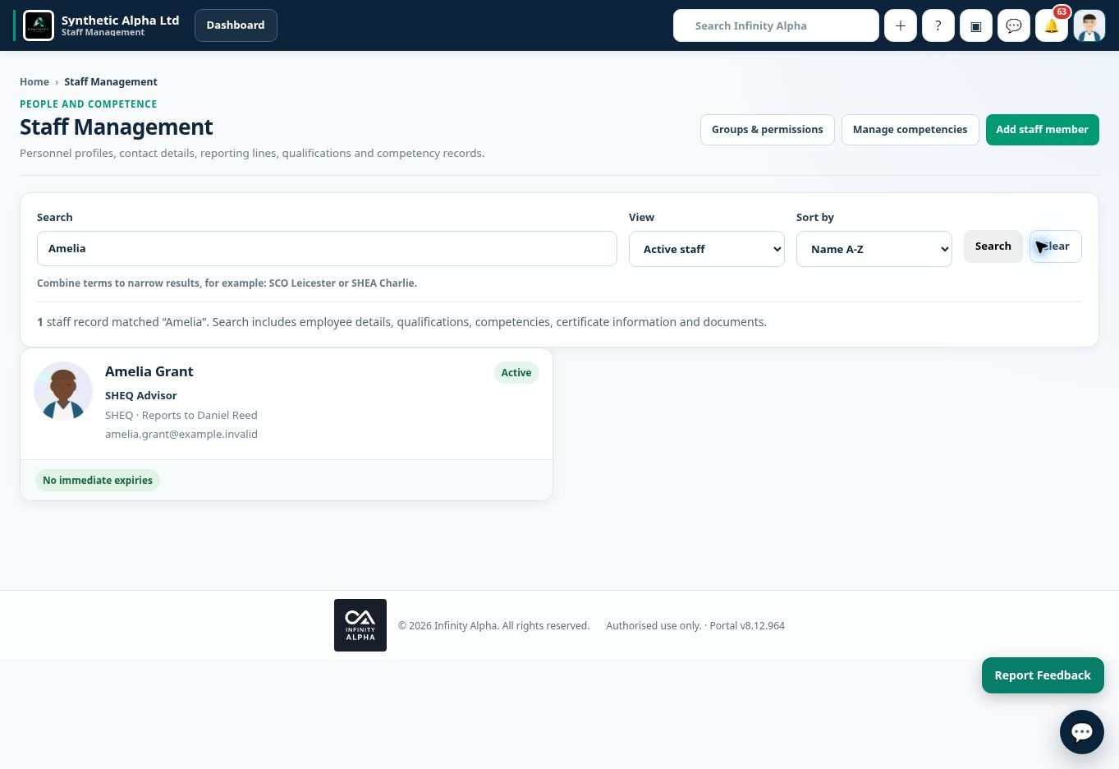Click Add staff member button
This screenshot has width=1119, height=769.
pos(1043,130)
